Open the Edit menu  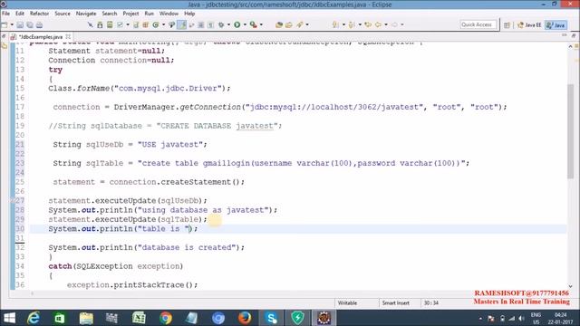pyautogui.click(x=20, y=14)
